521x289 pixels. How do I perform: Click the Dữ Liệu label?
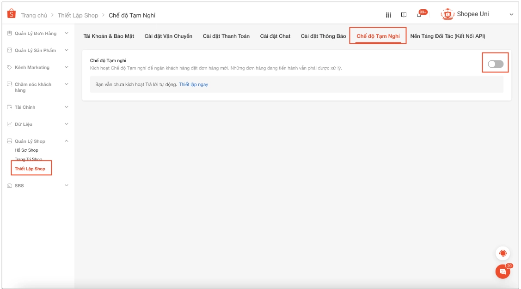[x=23, y=124]
